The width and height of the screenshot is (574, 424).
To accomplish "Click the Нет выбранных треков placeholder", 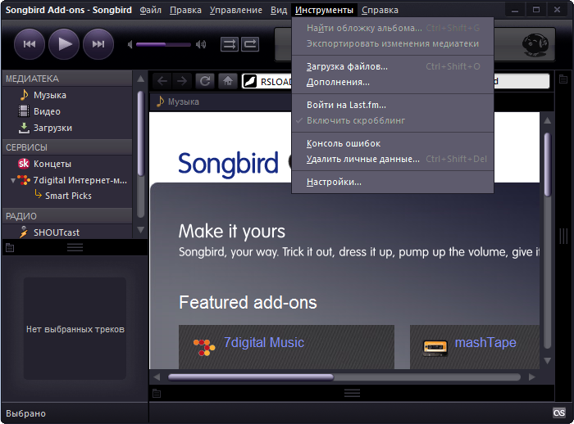I will point(75,329).
